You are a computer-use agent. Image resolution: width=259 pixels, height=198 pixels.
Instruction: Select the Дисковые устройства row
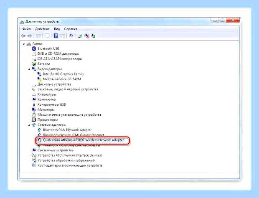click(x=54, y=84)
